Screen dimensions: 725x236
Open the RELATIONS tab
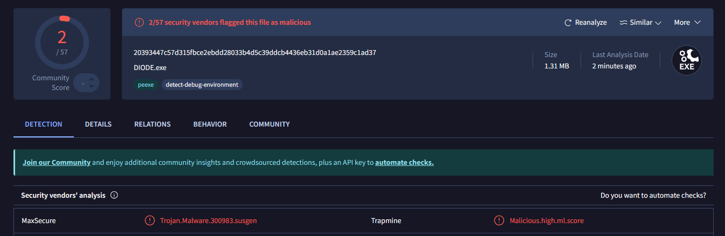pyautogui.click(x=153, y=124)
